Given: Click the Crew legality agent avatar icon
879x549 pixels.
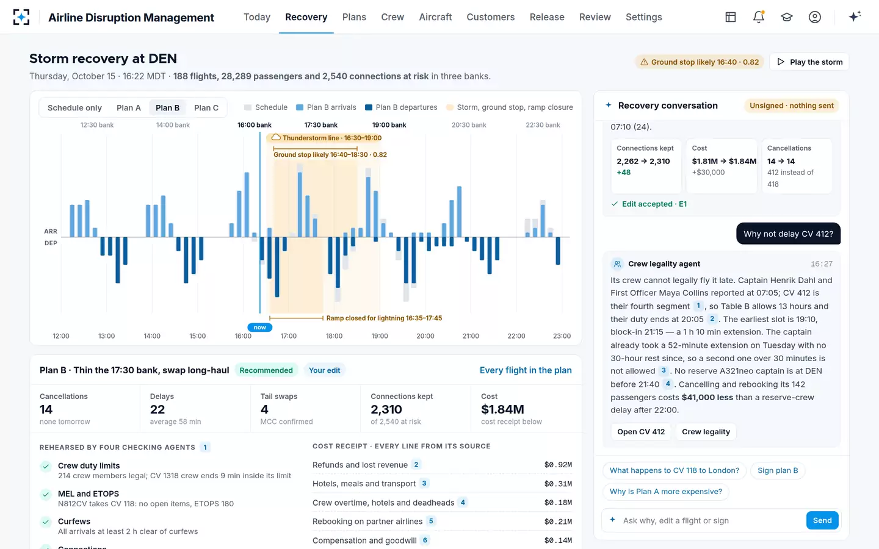Looking at the screenshot, I should [617, 264].
